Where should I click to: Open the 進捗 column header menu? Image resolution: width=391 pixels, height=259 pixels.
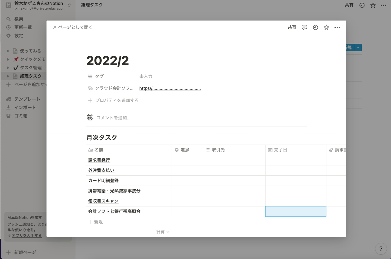tap(187, 150)
